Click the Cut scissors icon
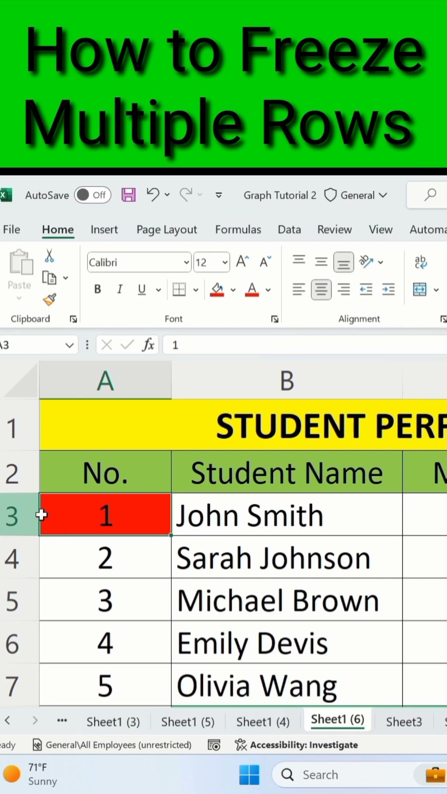This screenshot has width=447, height=794. 49,256
